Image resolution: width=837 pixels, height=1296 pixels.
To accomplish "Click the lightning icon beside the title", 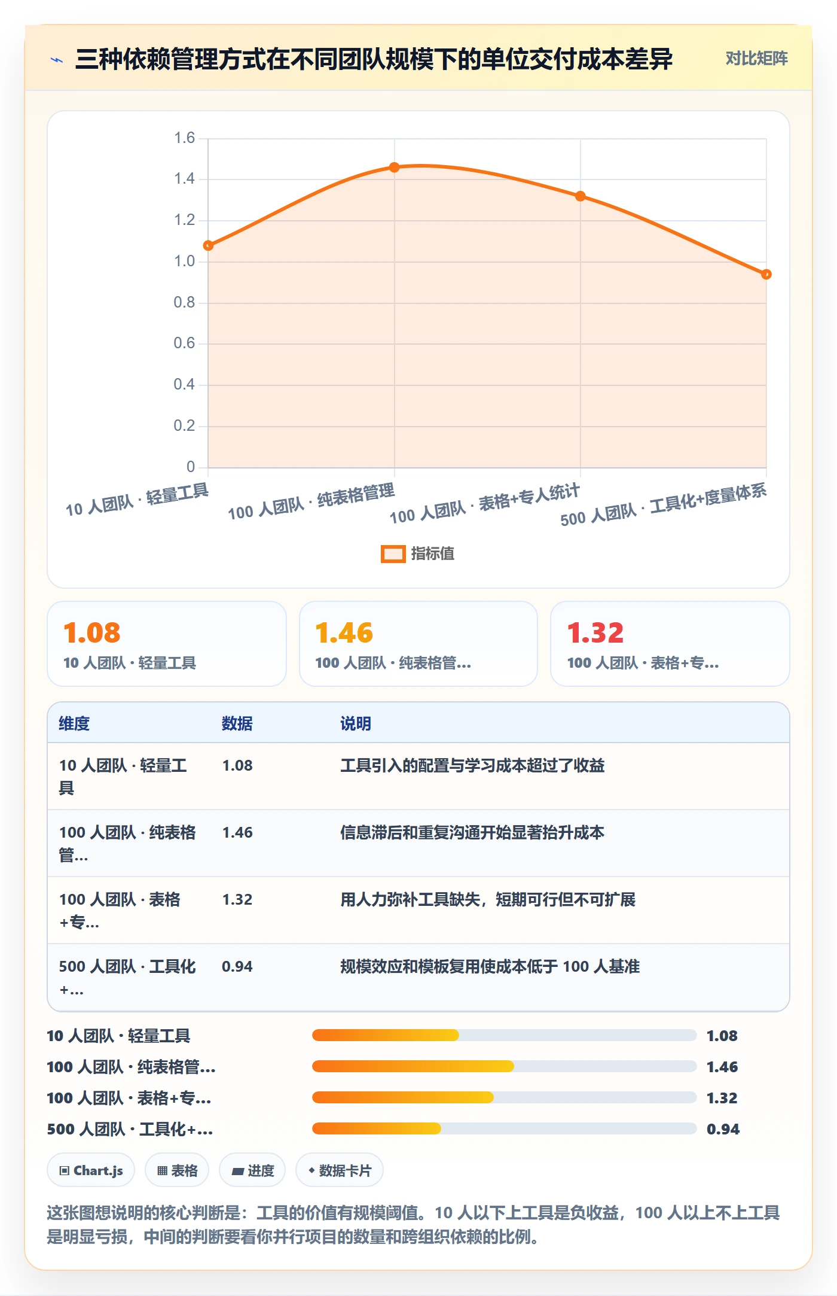I will 57,60.
